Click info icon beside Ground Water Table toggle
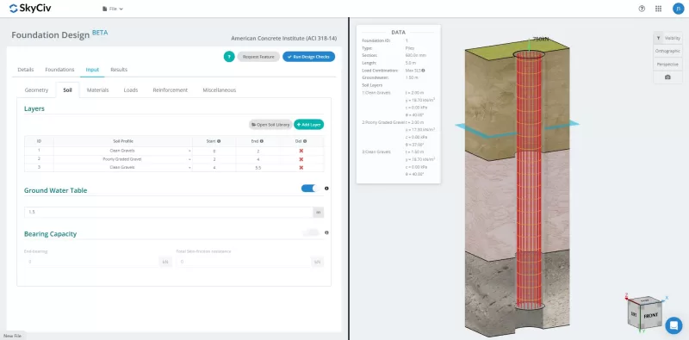Image resolution: width=689 pixels, height=340 pixels. pyautogui.click(x=326, y=189)
